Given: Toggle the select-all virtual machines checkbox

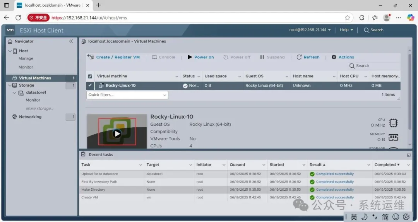Looking at the screenshot, I should click(x=90, y=76).
